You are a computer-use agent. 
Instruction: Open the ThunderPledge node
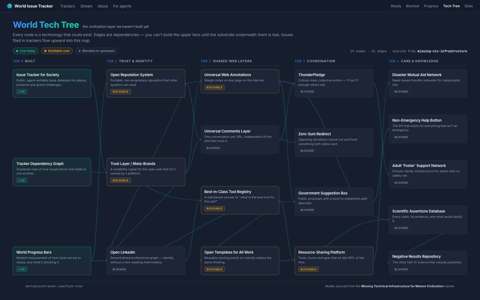(334, 83)
